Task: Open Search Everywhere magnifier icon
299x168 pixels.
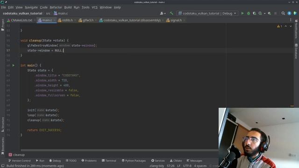Action: tap(283, 14)
